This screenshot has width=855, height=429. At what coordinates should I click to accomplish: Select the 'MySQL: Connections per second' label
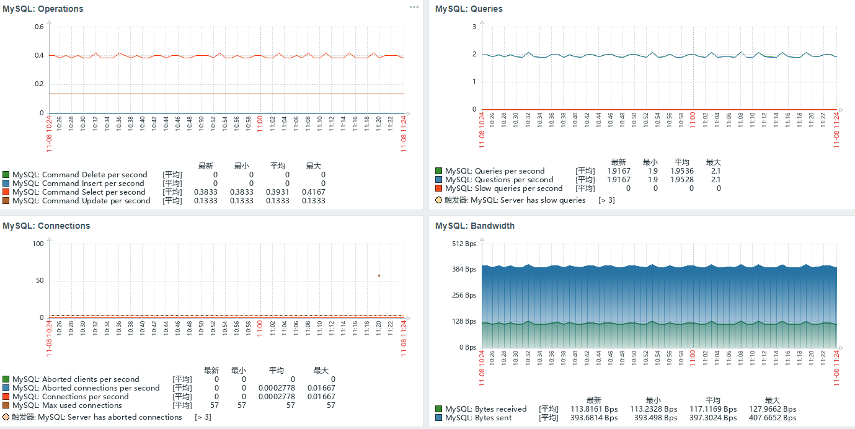[x=71, y=397]
